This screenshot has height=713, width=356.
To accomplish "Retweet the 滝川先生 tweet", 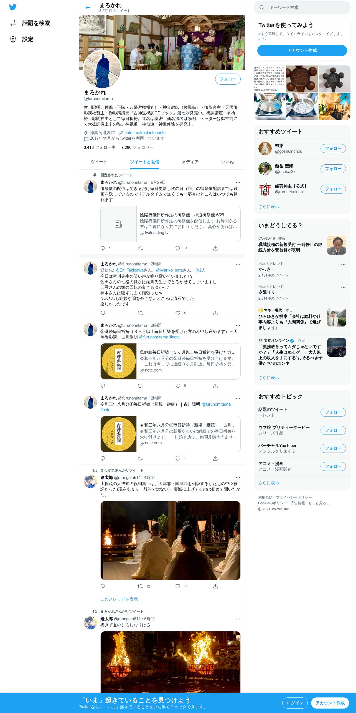I will [140, 313].
